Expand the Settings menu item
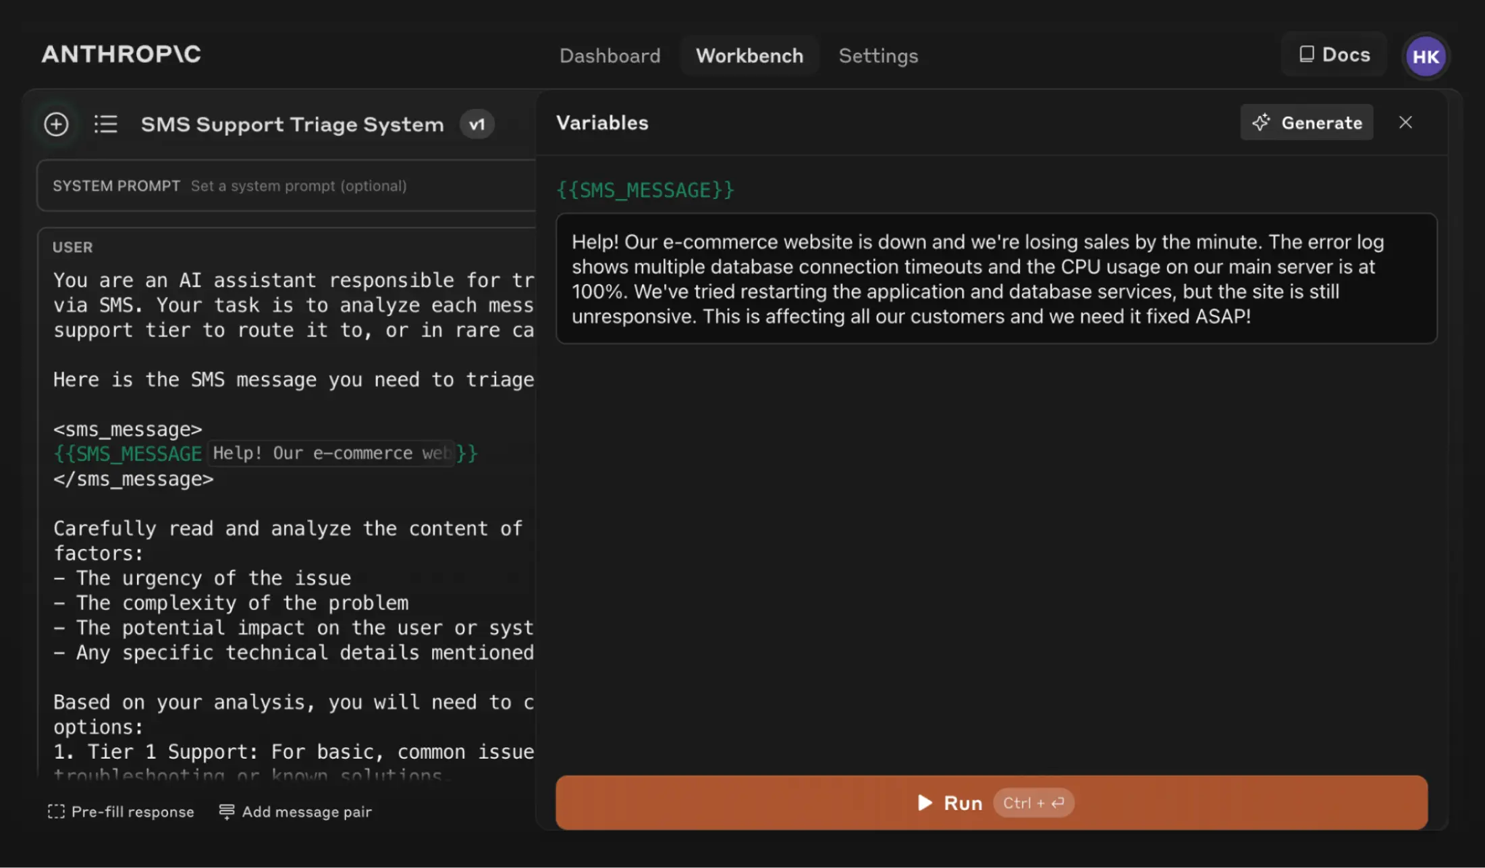Screen dimensions: 1485x868 pyautogui.click(x=878, y=55)
